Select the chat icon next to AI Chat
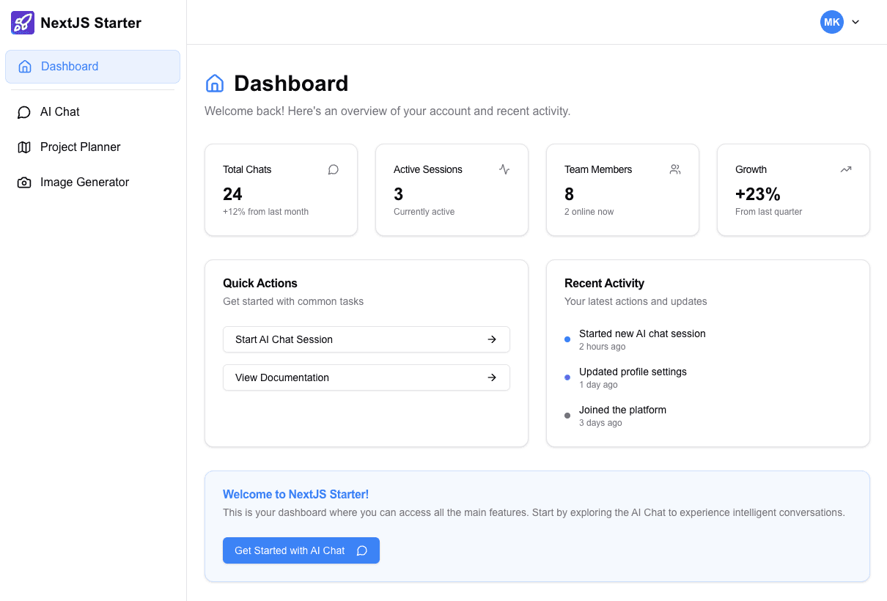The image size is (887, 601). click(23, 111)
